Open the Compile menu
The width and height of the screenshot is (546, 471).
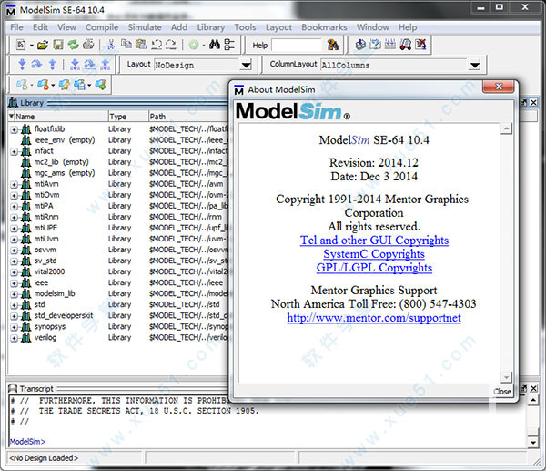(102, 27)
